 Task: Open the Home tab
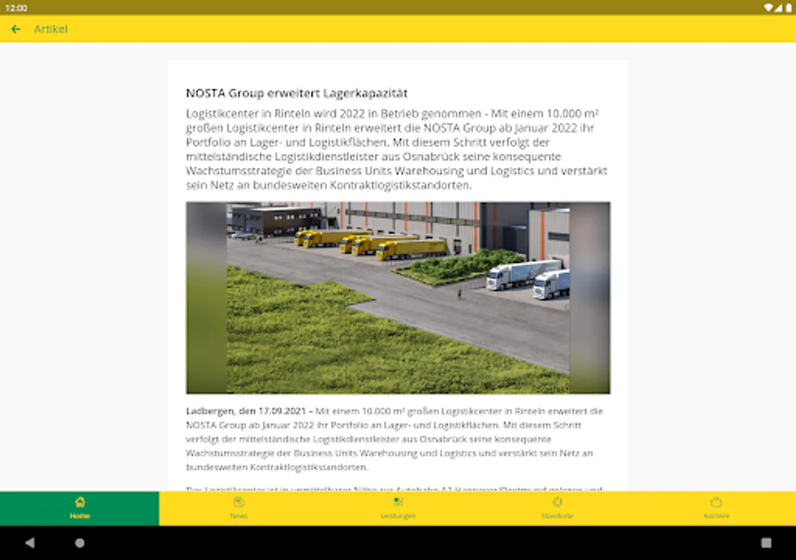pyautogui.click(x=80, y=508)
